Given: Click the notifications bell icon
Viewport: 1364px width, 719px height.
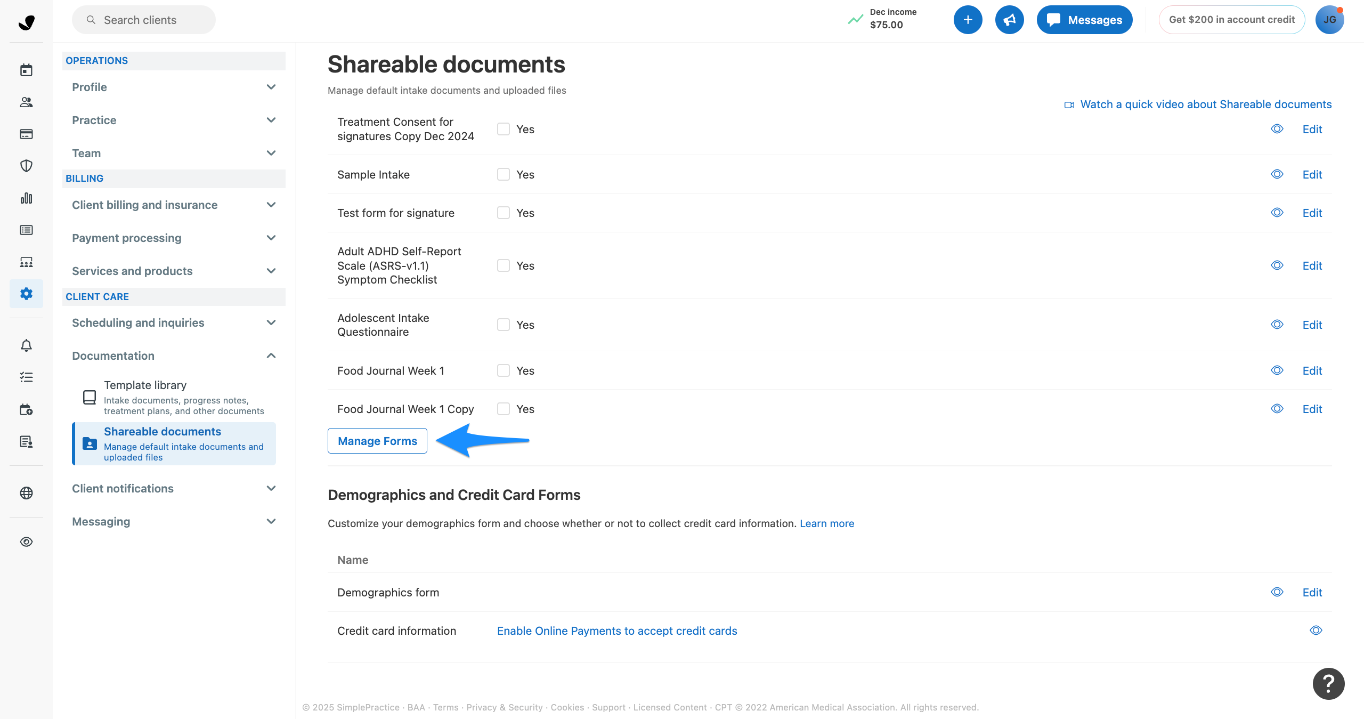Looking at the screenshot, I should (x=26, y=345).
